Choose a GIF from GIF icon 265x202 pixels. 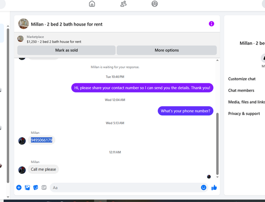click(44, 188)
